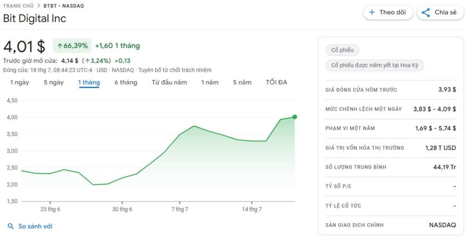Screen dimensions: 466x236
Task: Switch chart to 1 năm
Action: tap(210, 82)
